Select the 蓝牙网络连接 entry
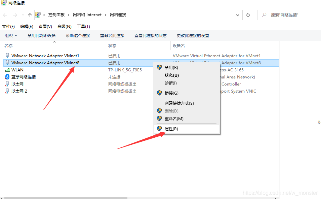The height and width of the screenshot is (199, 321). click(24, 77)
